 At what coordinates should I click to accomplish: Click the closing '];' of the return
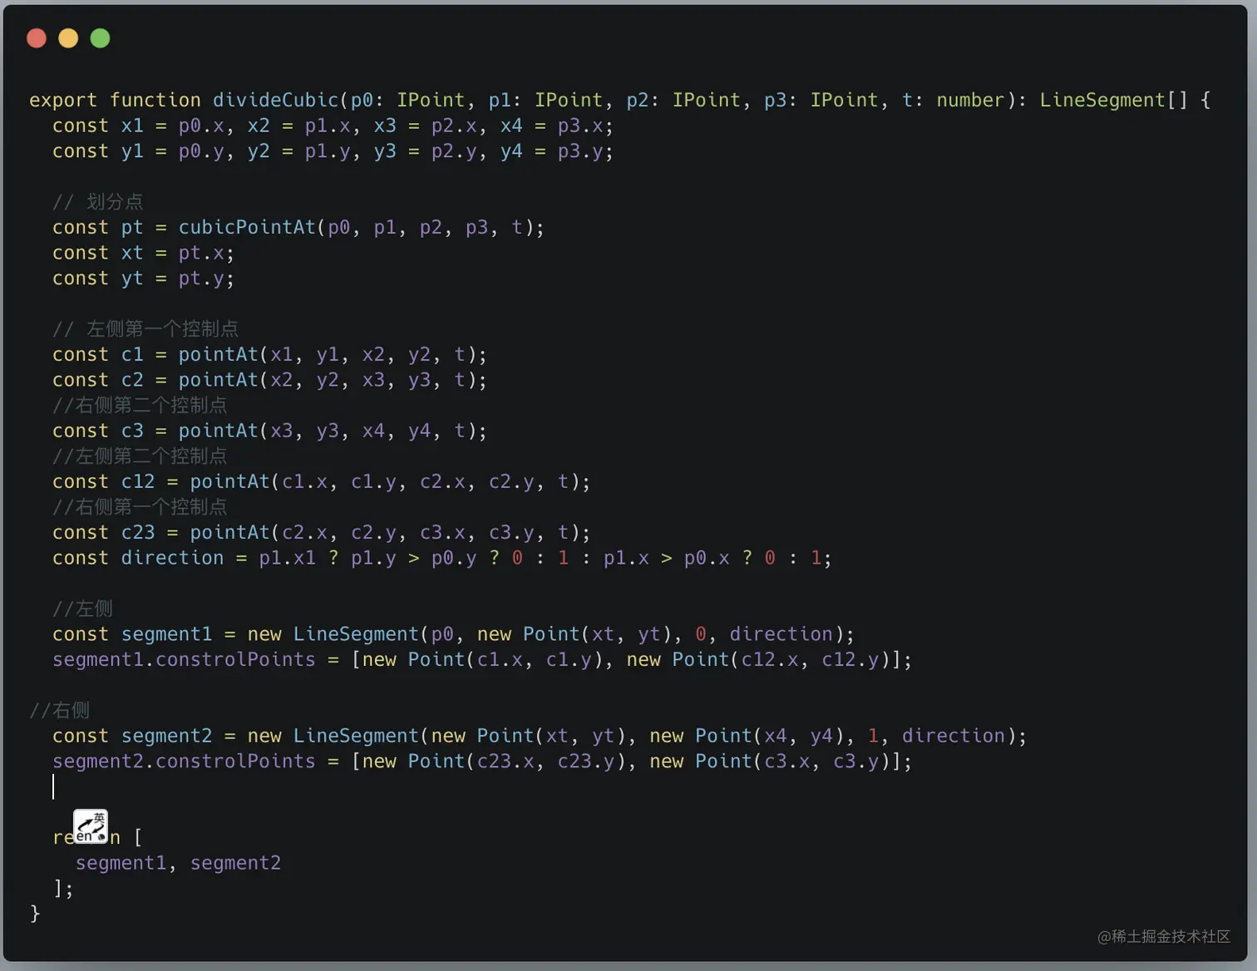[63, 889]
